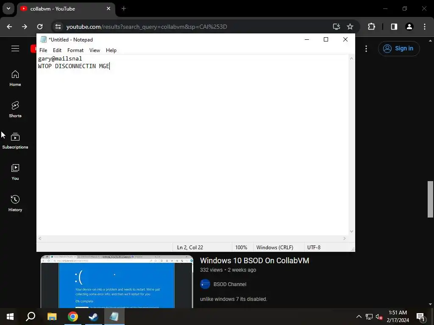This screenshot has height=325, width=434.
Task: Open the network tray icon
Action: point(369,317)
